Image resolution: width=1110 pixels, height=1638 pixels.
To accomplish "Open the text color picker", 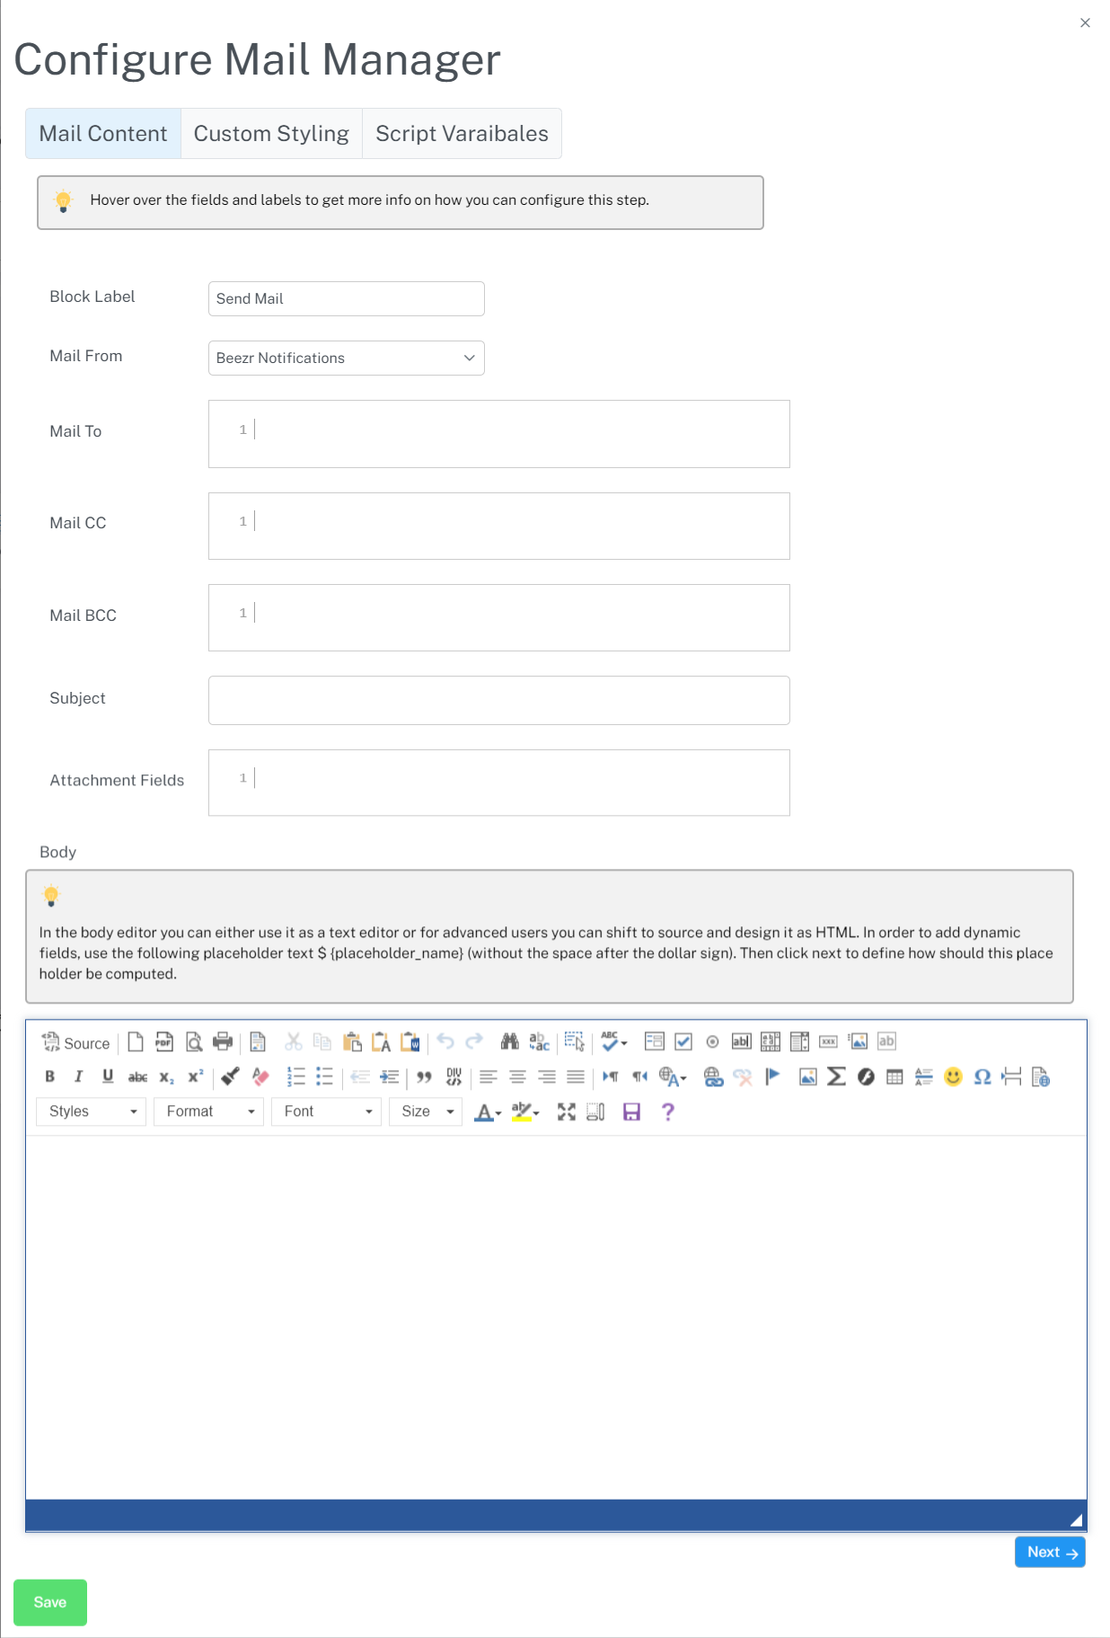I will click(487, 1112).
